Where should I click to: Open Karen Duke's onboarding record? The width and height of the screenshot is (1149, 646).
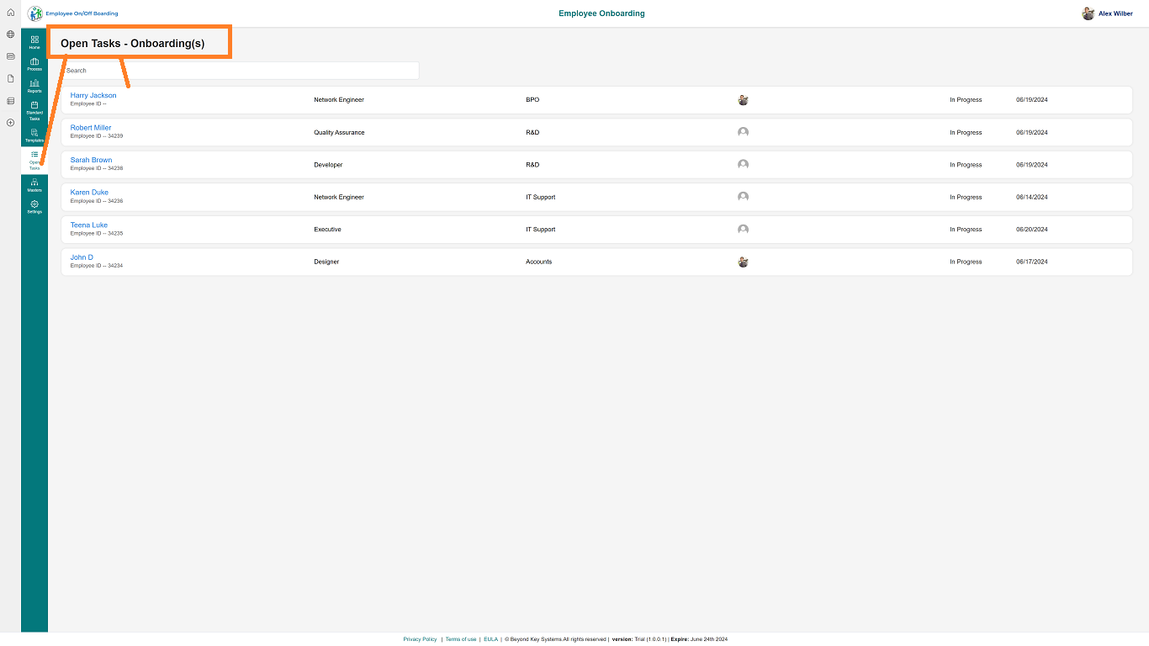(x=89, y=193)
